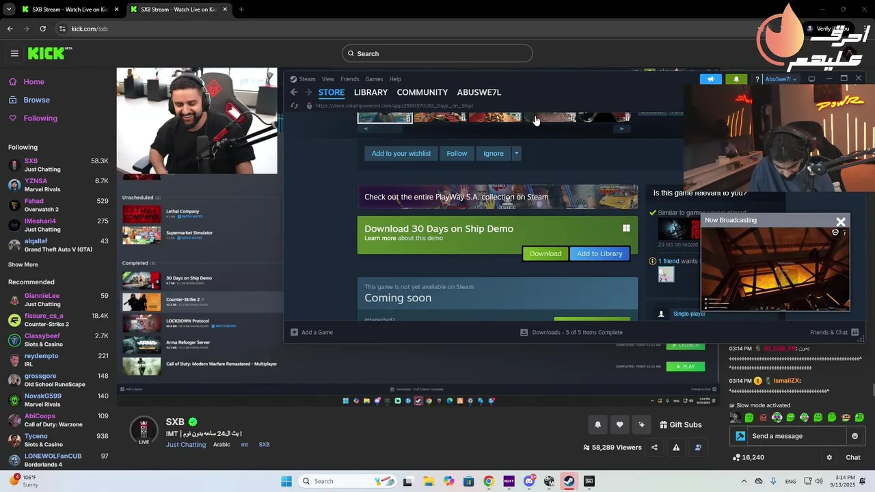Open Classybeef recommended channel

point(58,340)
